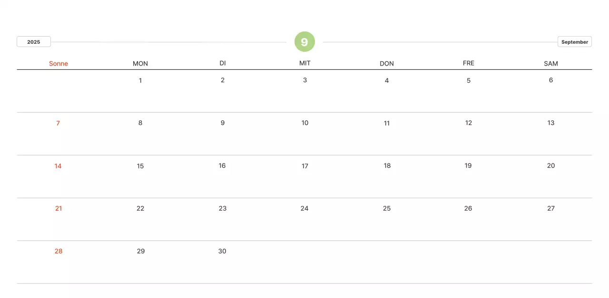The height and width of the screenshot is (298, 609).
Task: Select September 1 on the calendar
Action: pos(140,80)
